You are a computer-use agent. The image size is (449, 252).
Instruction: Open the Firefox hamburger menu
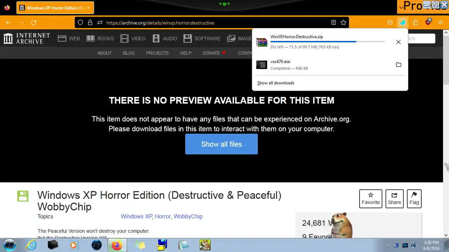(x=441, y=23)
